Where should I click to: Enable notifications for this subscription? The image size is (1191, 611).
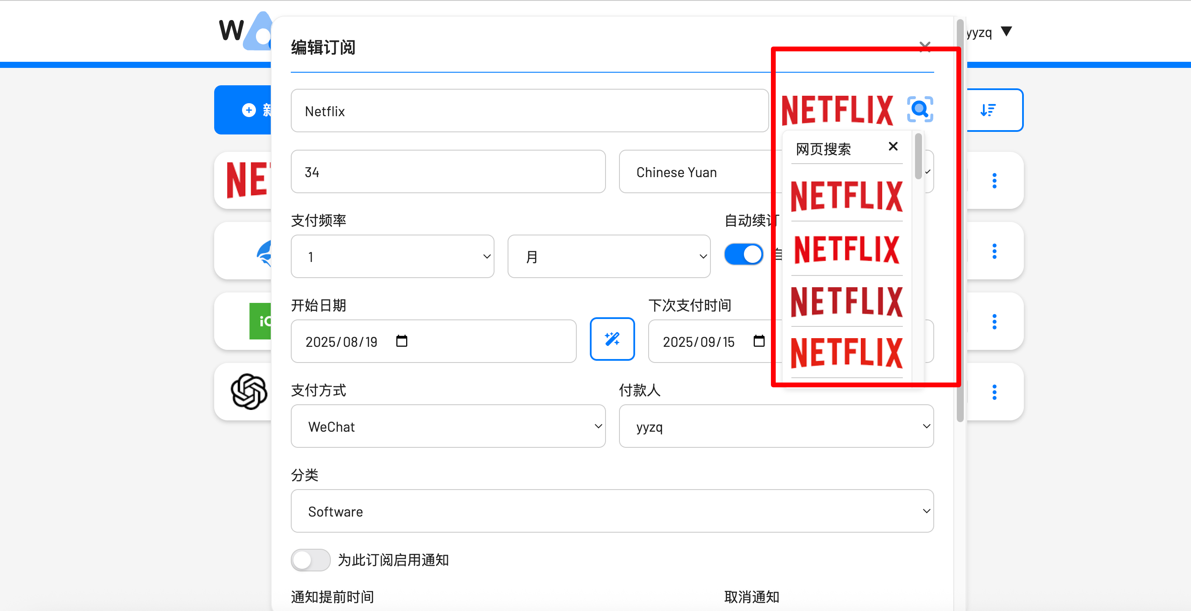(310, 560)
